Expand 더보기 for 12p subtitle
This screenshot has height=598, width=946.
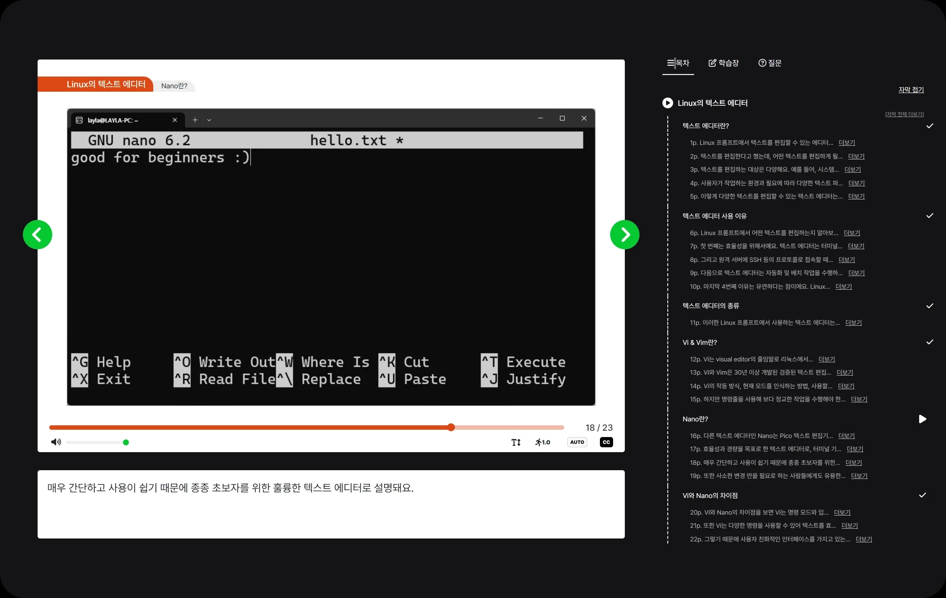(x=826, y=359)
